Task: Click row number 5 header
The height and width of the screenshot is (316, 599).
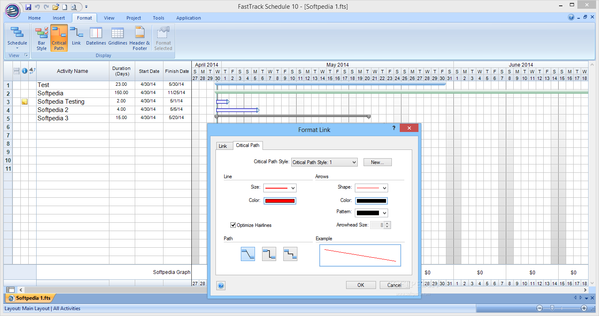Action: click(8, 118)
